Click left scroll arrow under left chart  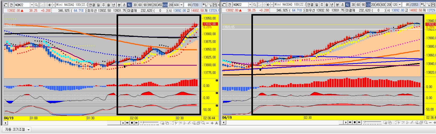(6, 123)
